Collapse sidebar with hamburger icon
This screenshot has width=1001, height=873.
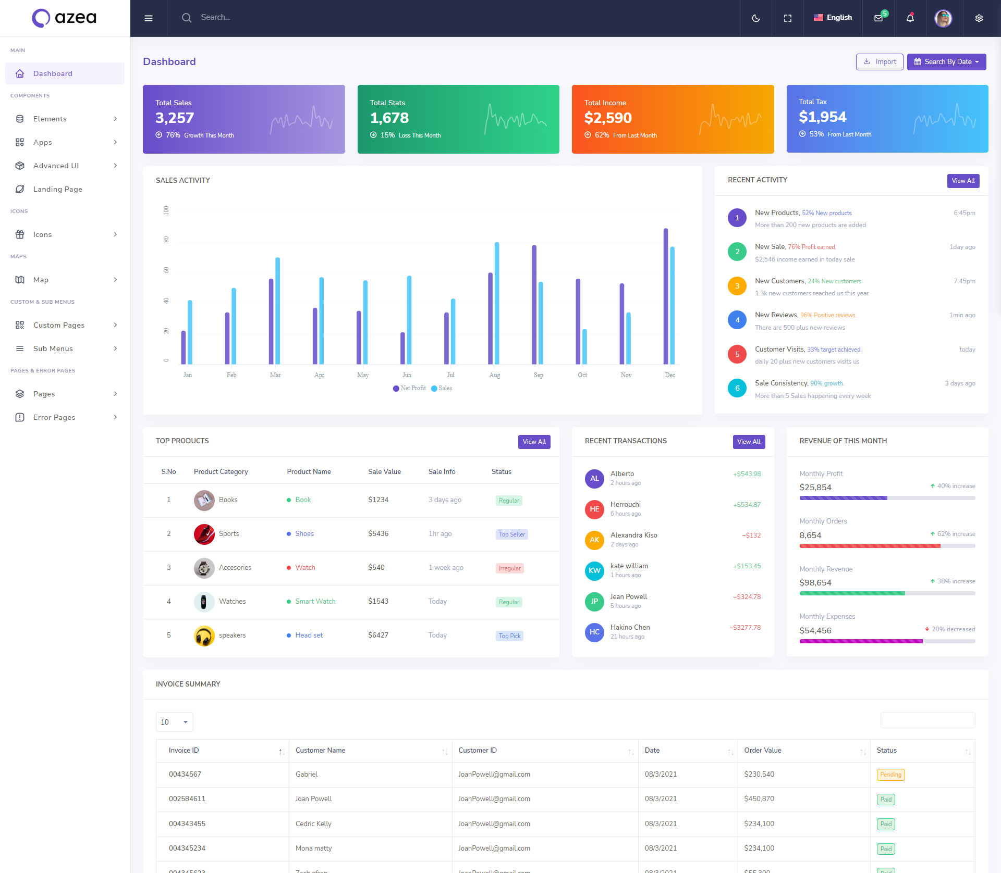coord(149,18)
